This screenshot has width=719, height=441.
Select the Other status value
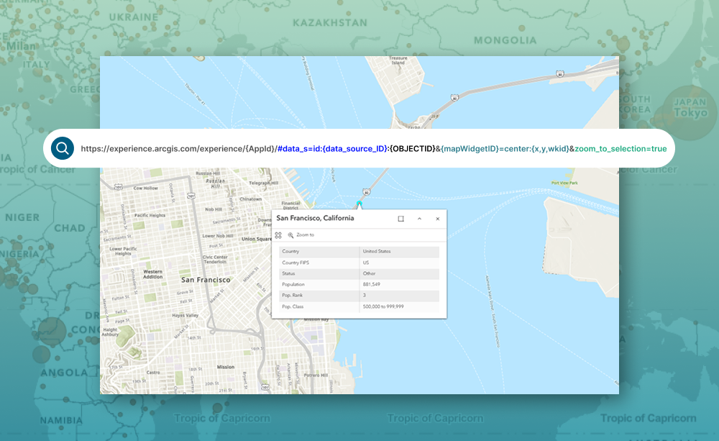(369, 273)
